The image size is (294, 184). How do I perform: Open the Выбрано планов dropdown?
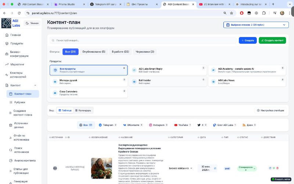coord(256,25)
